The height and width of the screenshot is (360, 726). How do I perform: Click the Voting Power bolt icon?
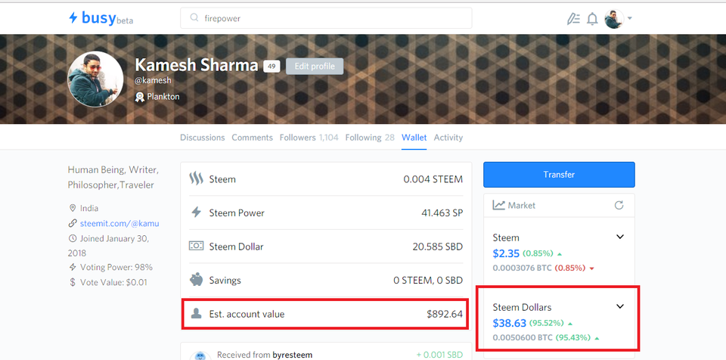pos(73,267)
